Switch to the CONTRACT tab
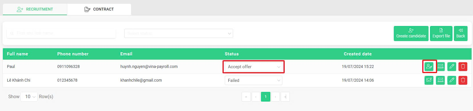The width and height of the screenshot is (473, 111). pos(99,9)
